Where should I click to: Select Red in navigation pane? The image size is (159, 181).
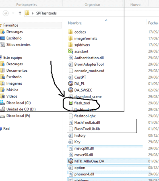tap(6, 129)
